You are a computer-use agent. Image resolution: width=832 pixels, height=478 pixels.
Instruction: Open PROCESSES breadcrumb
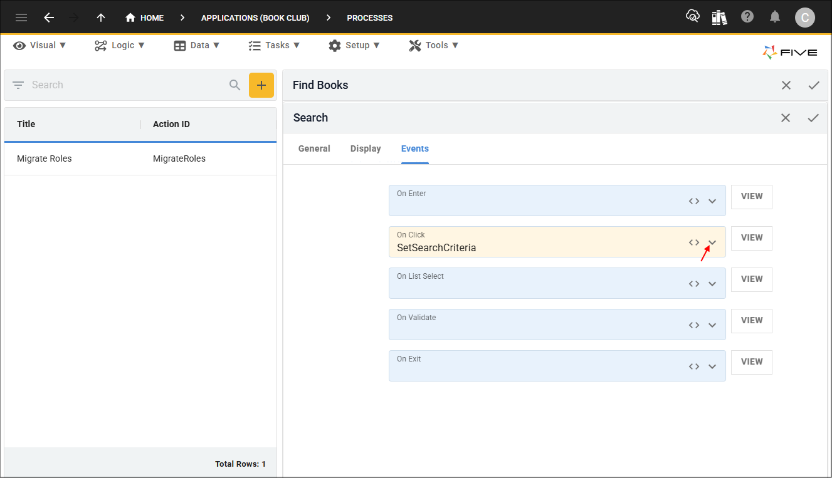[x=370, y=18]
